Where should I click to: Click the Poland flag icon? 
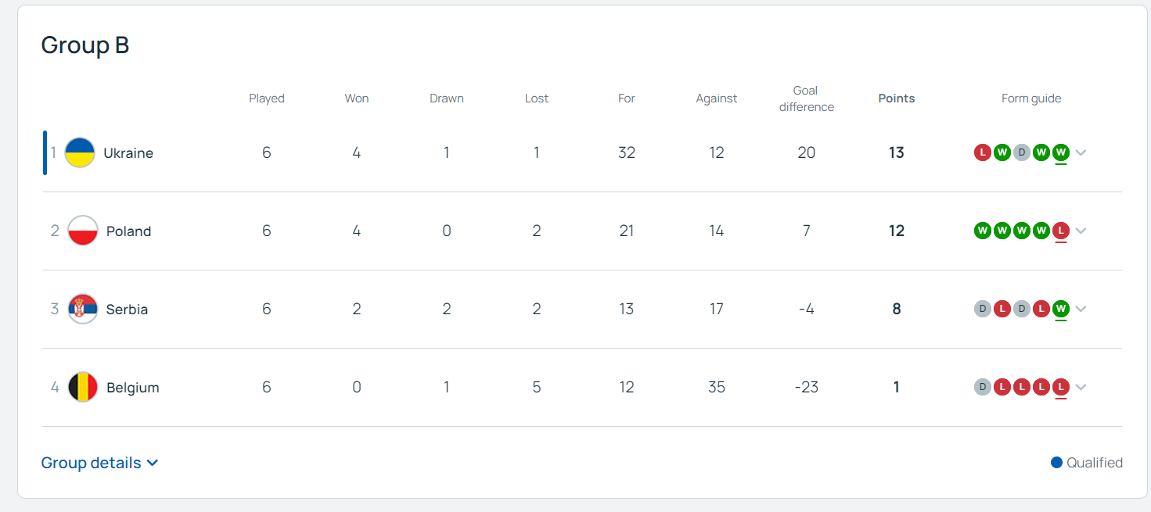pyautogui.click(x=83, y=231)
